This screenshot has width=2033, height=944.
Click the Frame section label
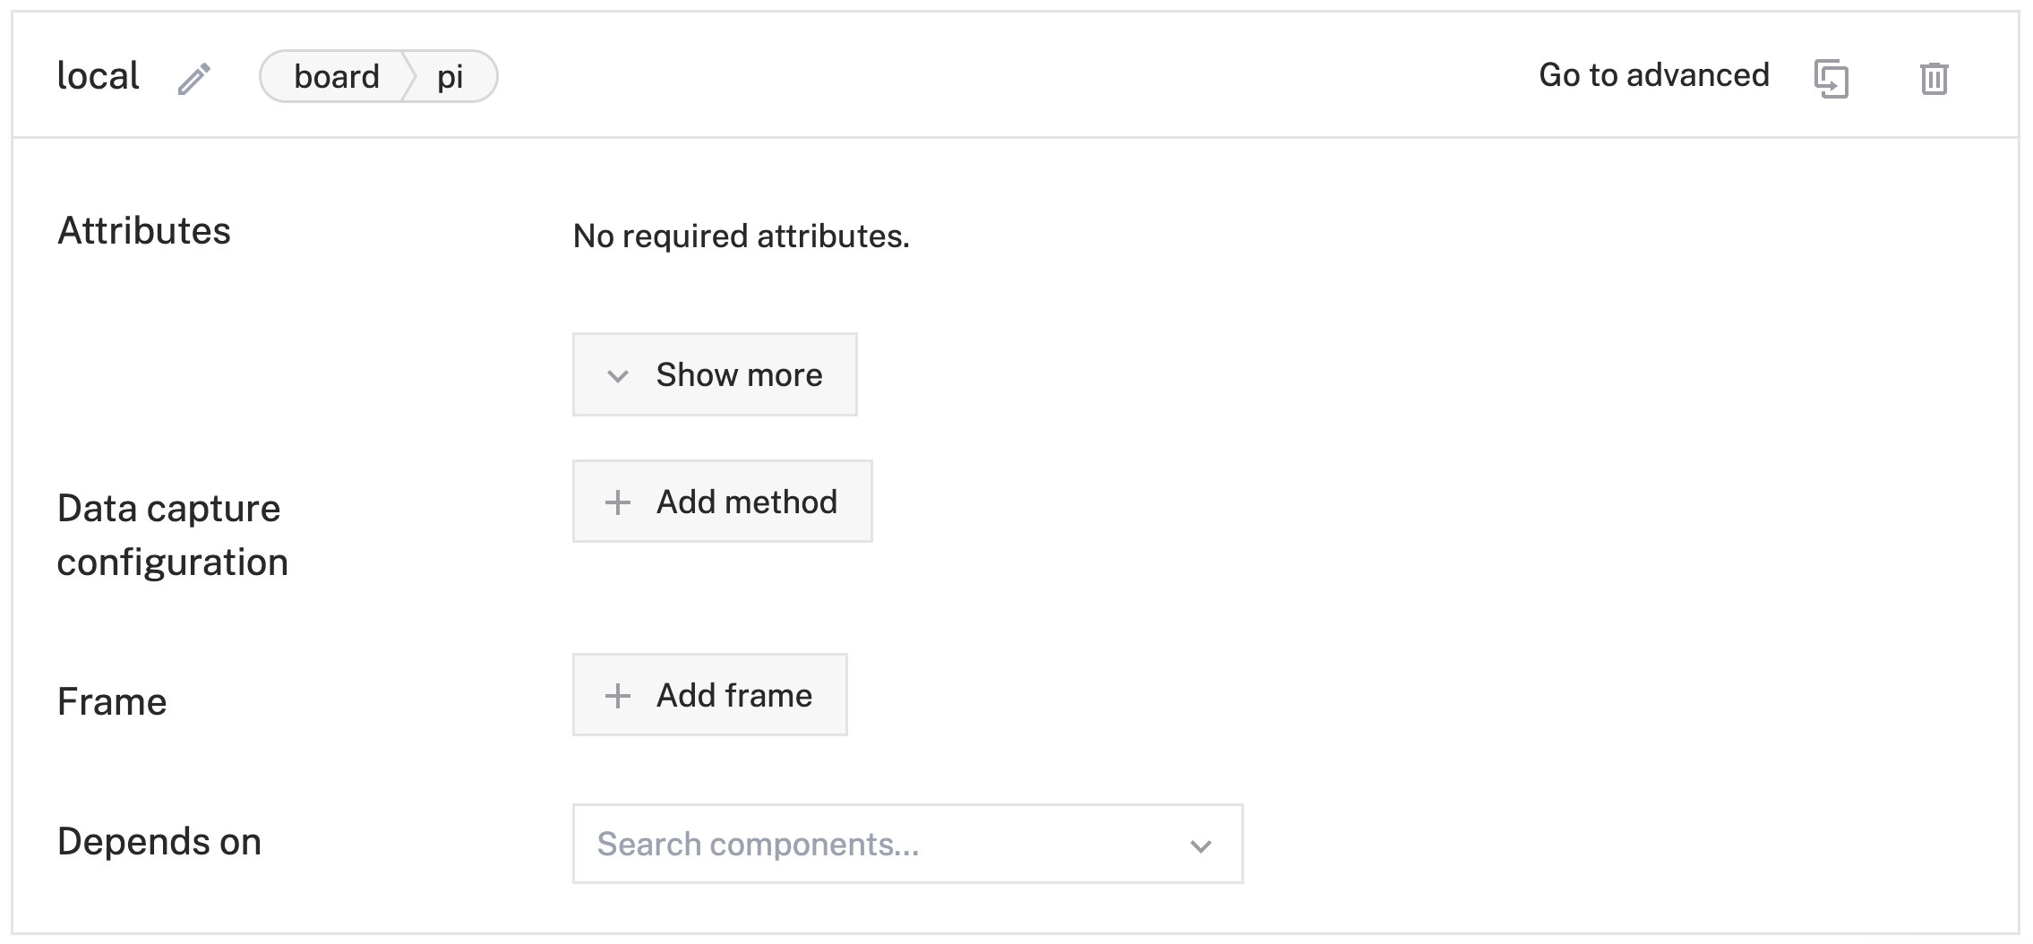click(112, 701)
